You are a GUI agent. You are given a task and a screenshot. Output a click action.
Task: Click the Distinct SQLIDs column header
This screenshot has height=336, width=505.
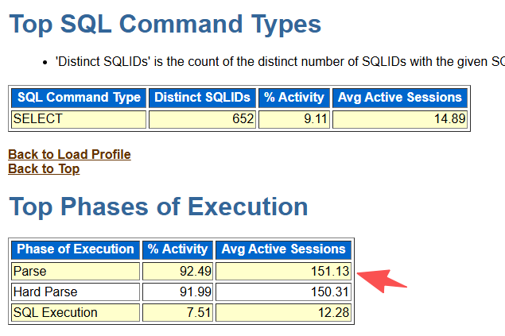[202, 98]
